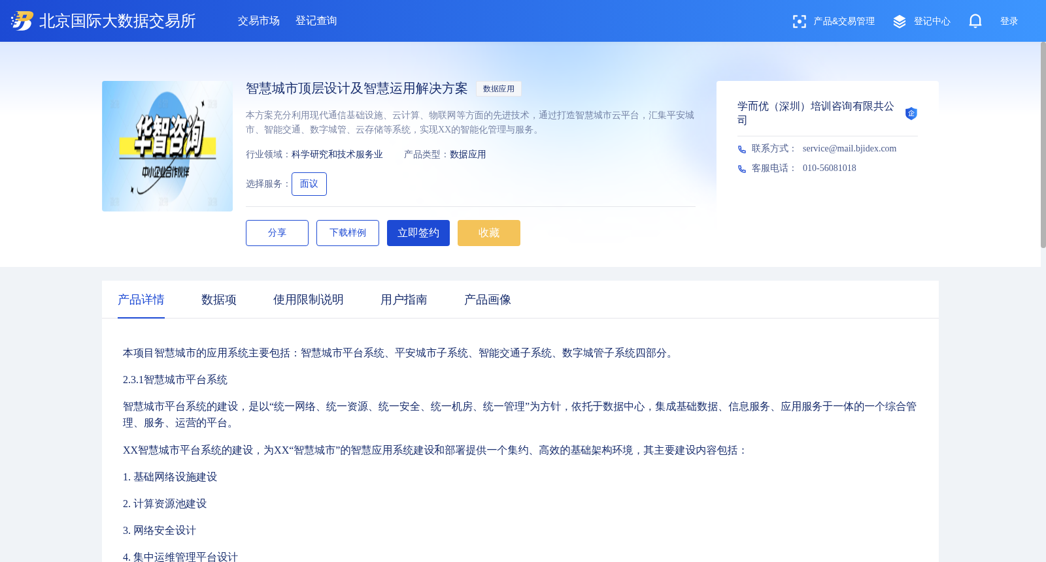Click the email service@mail.bjidex.com
The image size is (1046, 562).
point(850,149)
